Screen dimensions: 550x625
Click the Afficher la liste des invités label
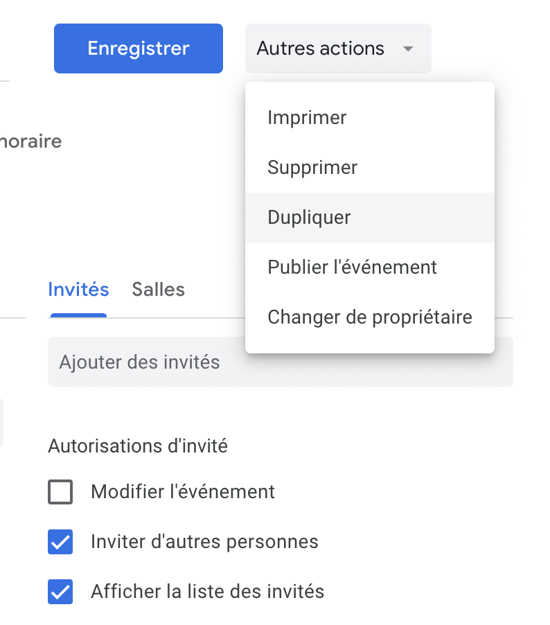point(207,592)
